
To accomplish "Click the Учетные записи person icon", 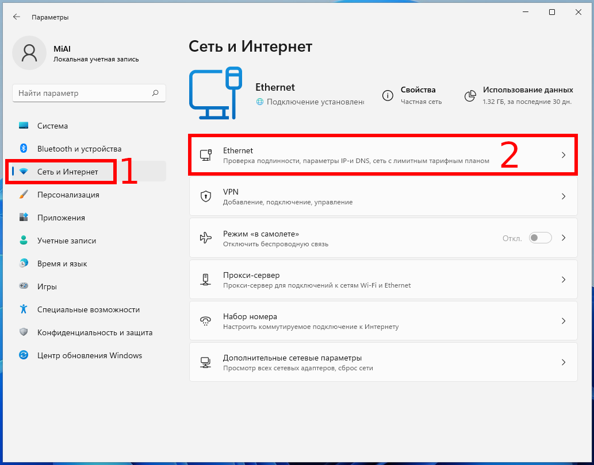I will [x=24, y=241].
